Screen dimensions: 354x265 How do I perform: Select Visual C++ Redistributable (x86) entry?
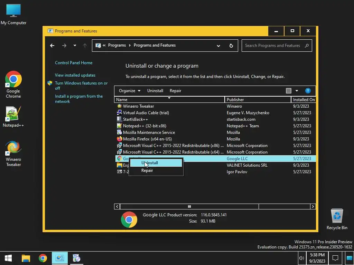pyautogui.click(x=215, y=145)
